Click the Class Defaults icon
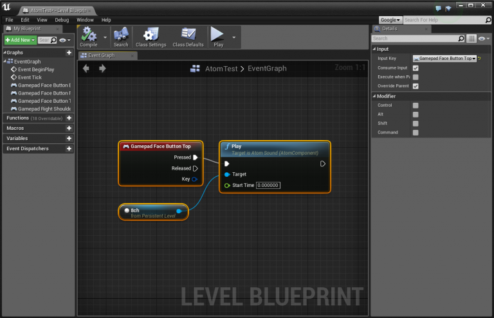The height and width of the screenshot is (318, 494). pos(188,36)
